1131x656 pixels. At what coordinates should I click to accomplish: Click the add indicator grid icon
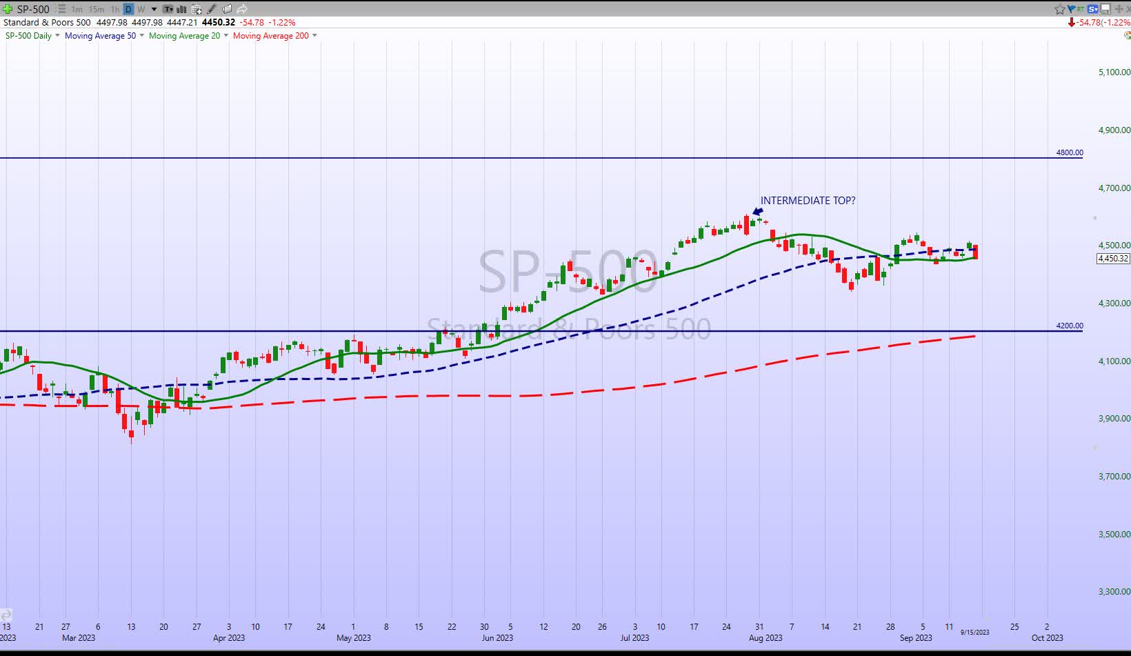(x=197, y=10)
